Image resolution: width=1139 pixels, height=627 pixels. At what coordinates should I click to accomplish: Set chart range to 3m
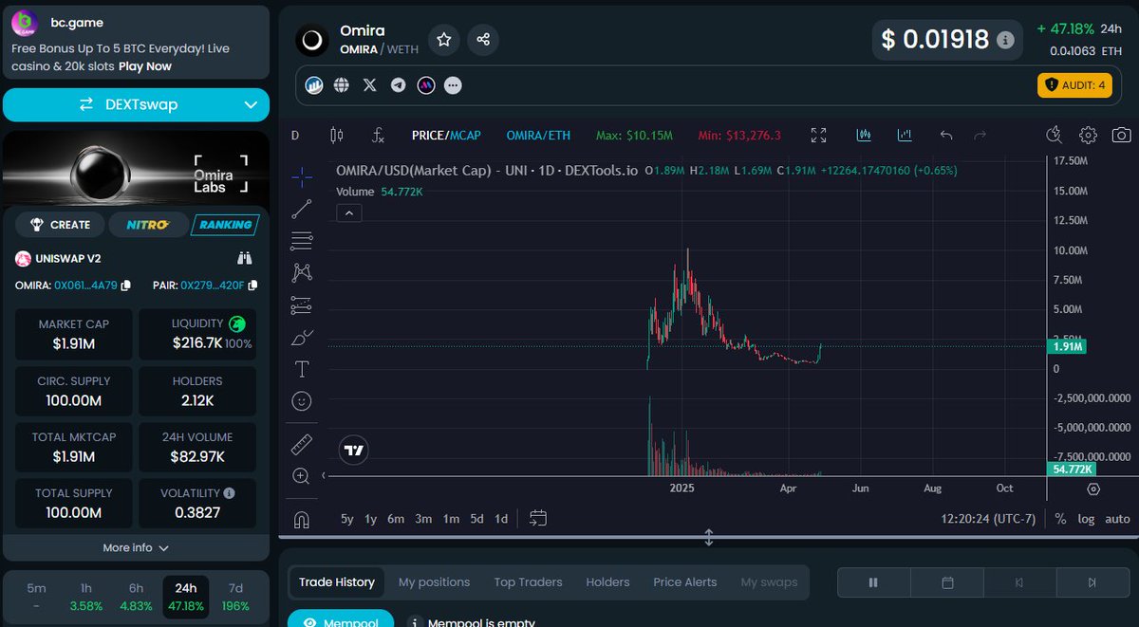[x=423, y=519]
